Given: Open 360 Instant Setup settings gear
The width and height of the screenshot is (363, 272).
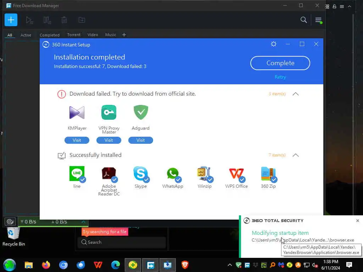Looking at the screenshot, I should (274, 44).
